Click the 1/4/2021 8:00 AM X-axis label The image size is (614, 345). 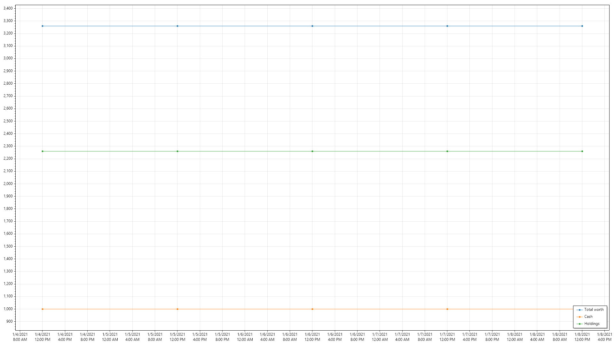pyautogui.click(x=20, y=337)
